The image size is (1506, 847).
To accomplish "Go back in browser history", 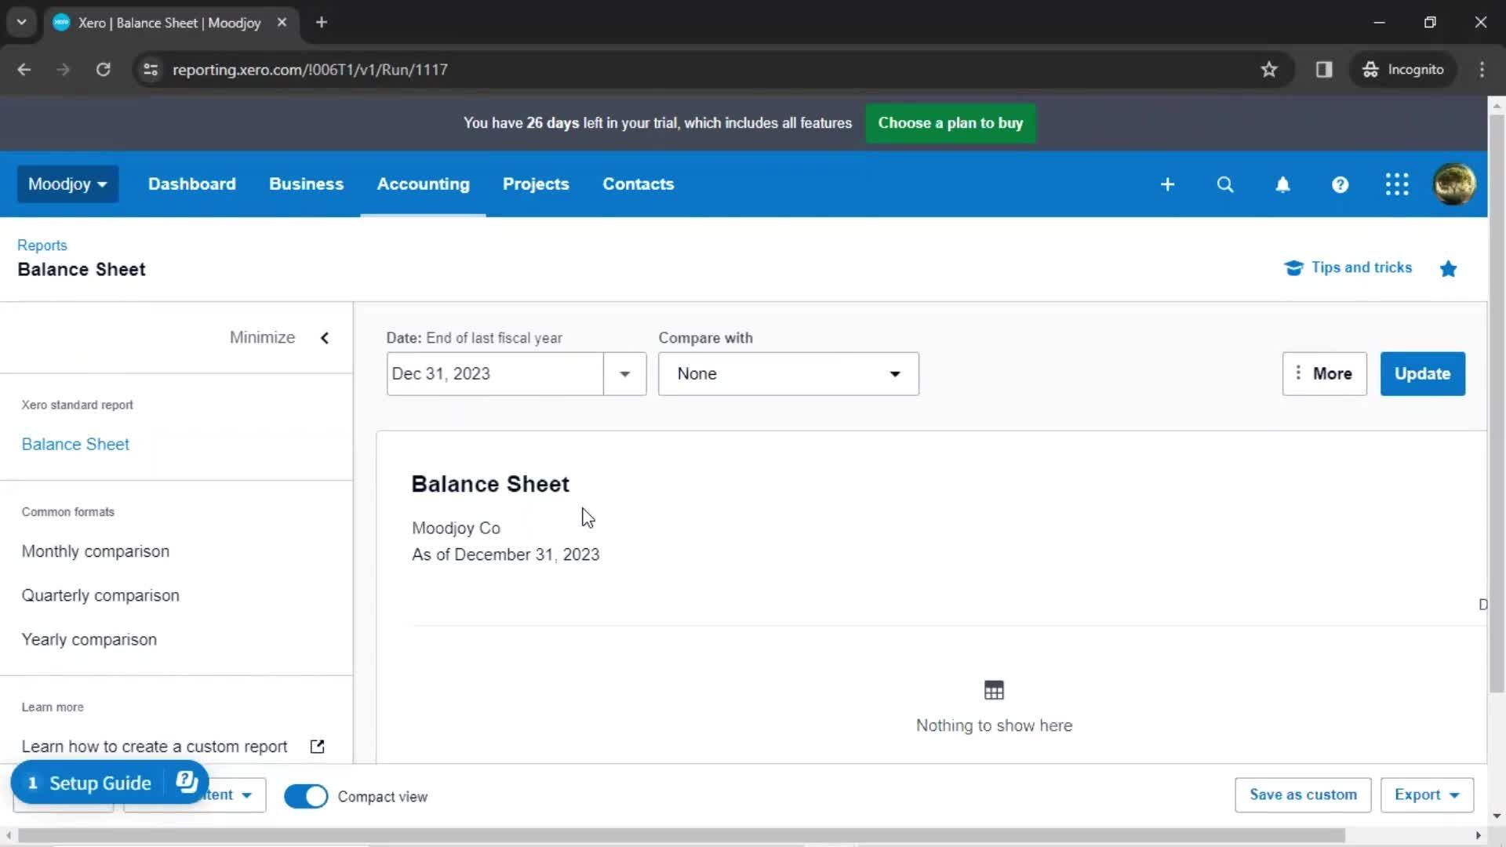I will click(24, 69).
